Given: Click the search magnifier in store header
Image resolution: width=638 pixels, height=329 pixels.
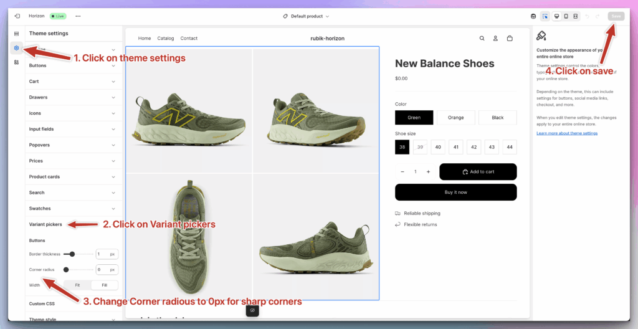Looking at the screenshot, I should [x=482, y=38].
